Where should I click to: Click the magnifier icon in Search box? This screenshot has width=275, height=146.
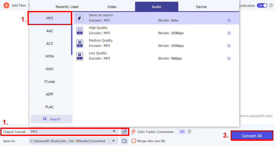[x=45, y=119]
